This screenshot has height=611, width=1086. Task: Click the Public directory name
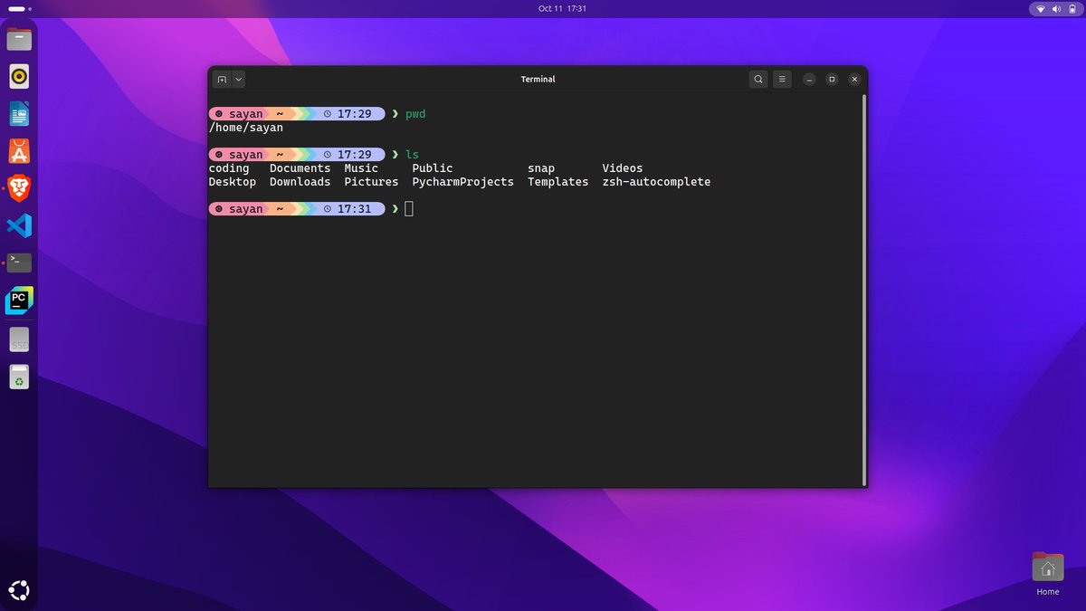click(x=433, y=168)
